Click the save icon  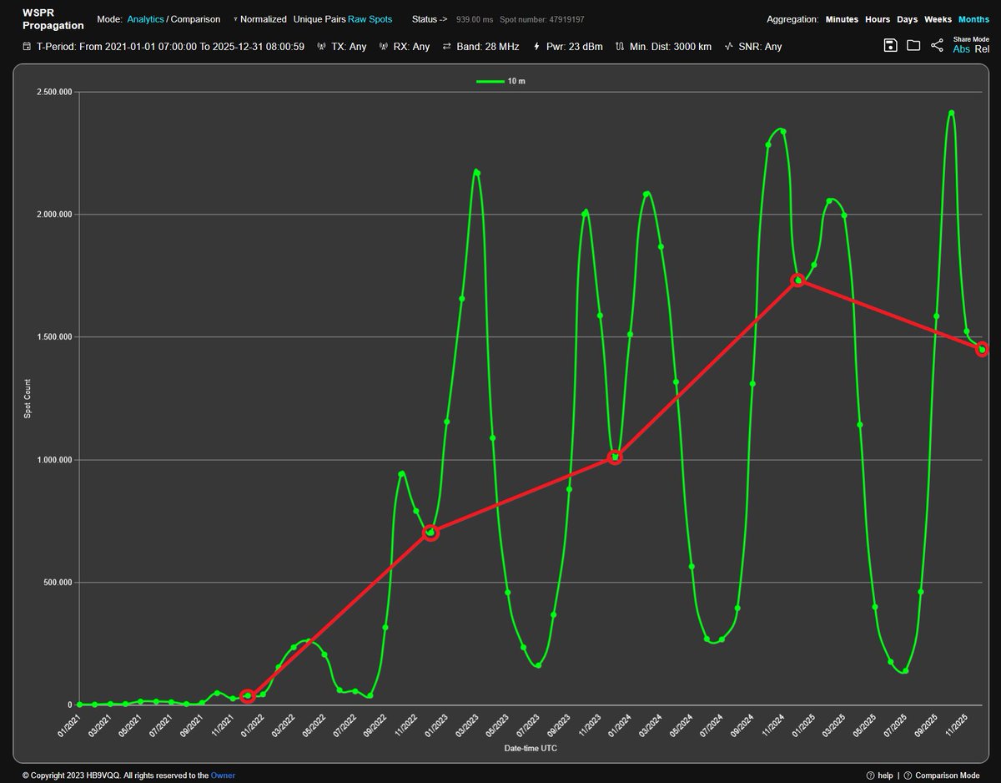tap(891, 45)
